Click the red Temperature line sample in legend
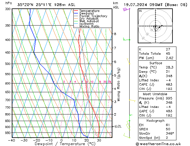Image resolution: width=190 pixels, height=146 pixels. pos(76,11)
